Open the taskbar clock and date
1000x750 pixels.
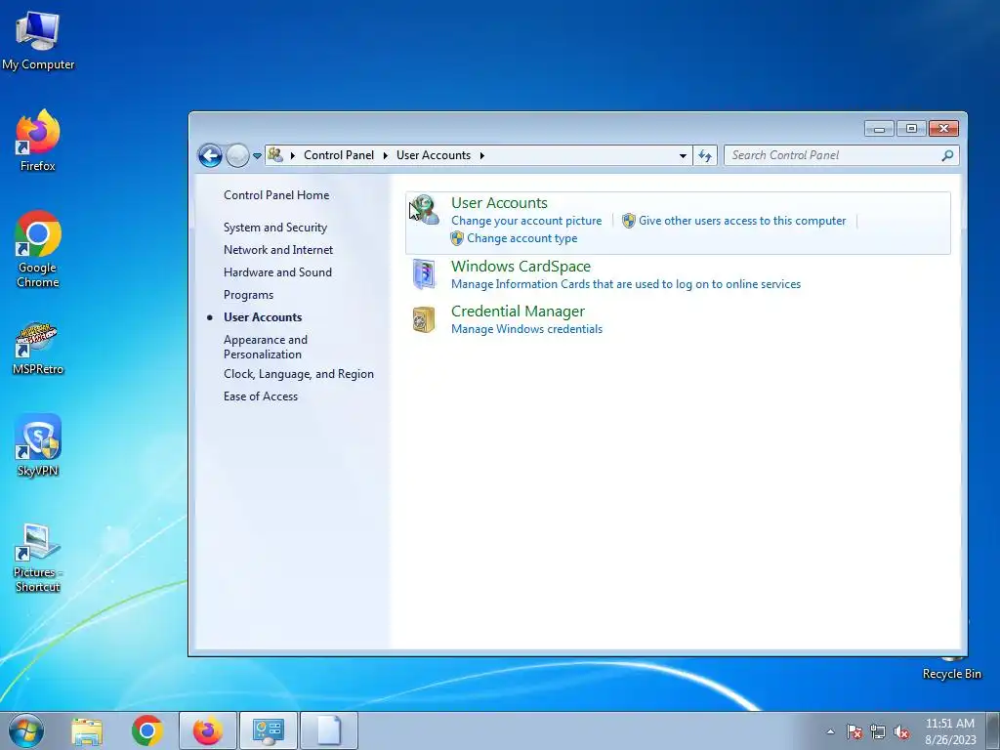pos(950,731)
